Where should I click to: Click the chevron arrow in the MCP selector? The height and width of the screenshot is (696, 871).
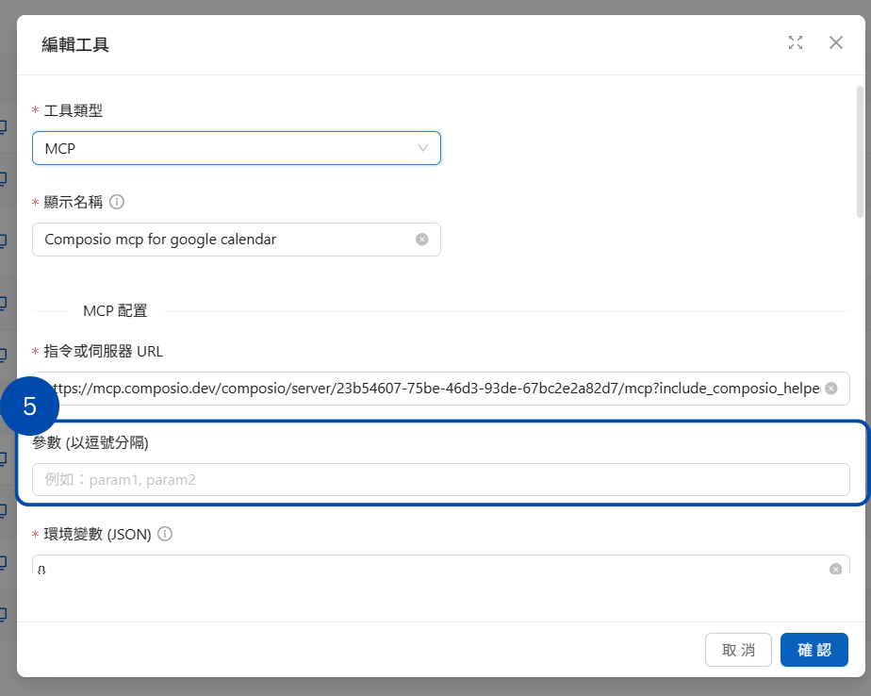(423, 148)
